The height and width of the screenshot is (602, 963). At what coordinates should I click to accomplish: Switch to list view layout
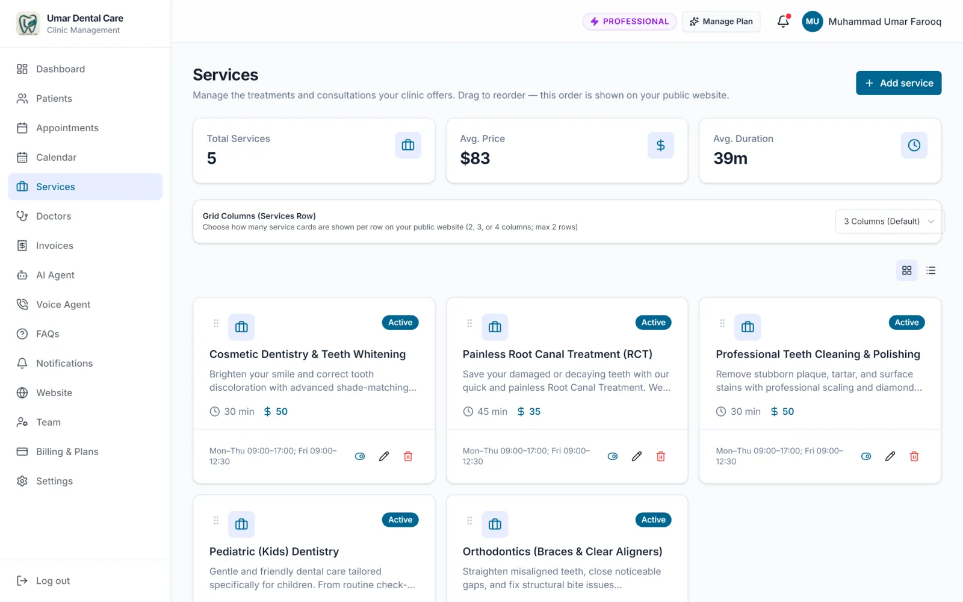click(930, 270)
